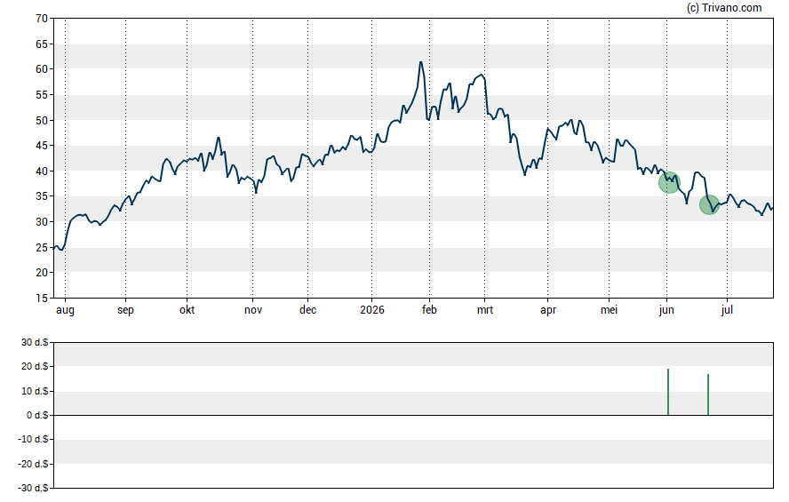Click the 'dec' month label
Viewport: 789px width, 502px height.
pos(308,310)
